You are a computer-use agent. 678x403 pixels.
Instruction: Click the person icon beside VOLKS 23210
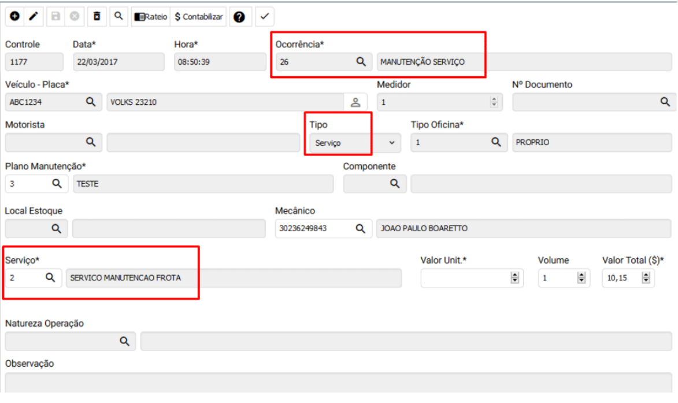tap(355, 102)
